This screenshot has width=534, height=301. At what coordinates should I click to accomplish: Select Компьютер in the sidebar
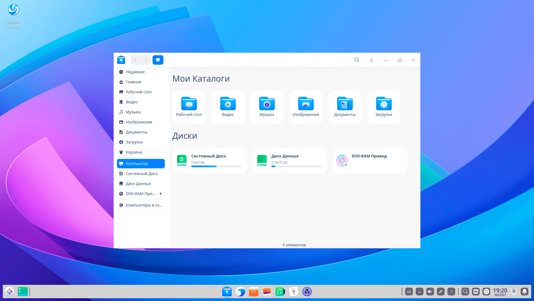141,164
